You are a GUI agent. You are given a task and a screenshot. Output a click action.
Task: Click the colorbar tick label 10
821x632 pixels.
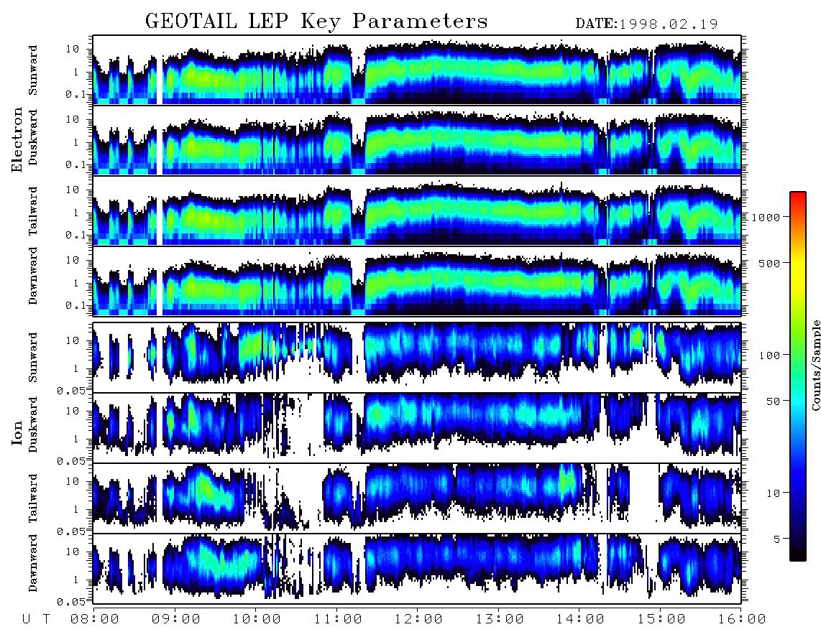tap(773, 493)
